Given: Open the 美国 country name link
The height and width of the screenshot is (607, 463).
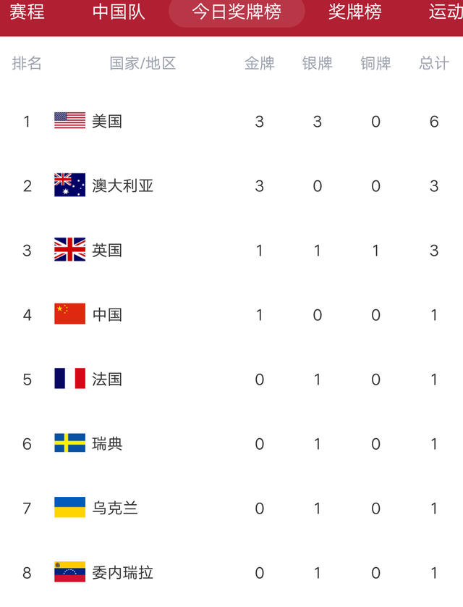Looking at the screenshot, I should point(107,122).
